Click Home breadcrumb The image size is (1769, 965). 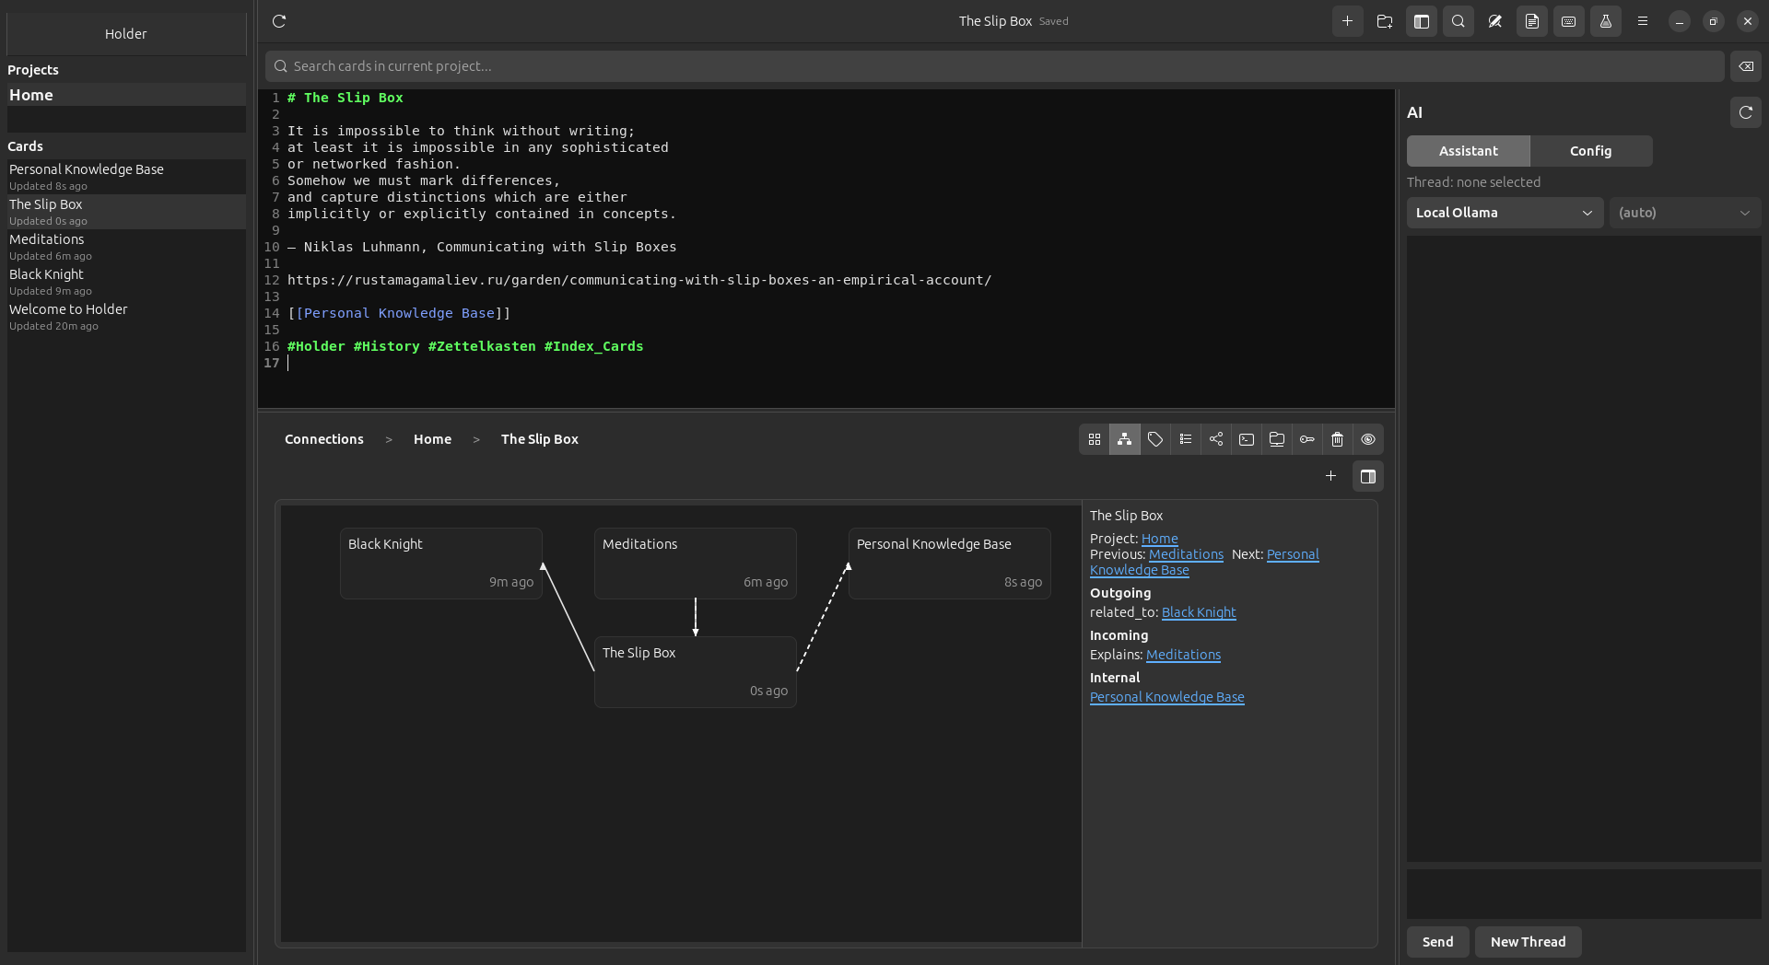coord(432,439)
